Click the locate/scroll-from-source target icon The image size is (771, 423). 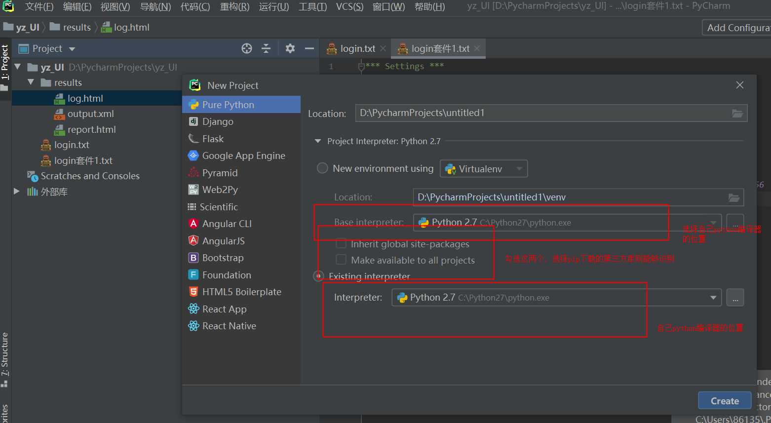[247, 48]
